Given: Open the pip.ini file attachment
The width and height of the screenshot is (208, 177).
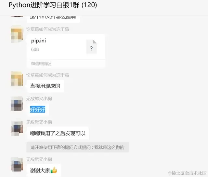Looking at the screenshot, I should [x=66, y=51].
